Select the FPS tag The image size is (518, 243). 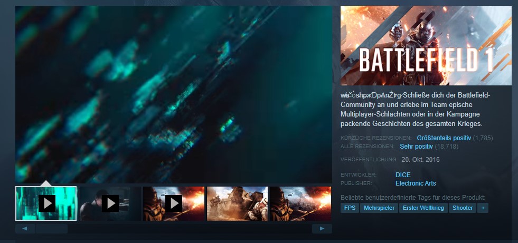(x=350, y=208)
